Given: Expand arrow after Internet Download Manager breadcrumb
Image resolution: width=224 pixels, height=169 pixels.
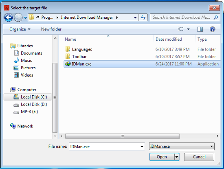Looking at the screenshot, I should pos(117,18).
